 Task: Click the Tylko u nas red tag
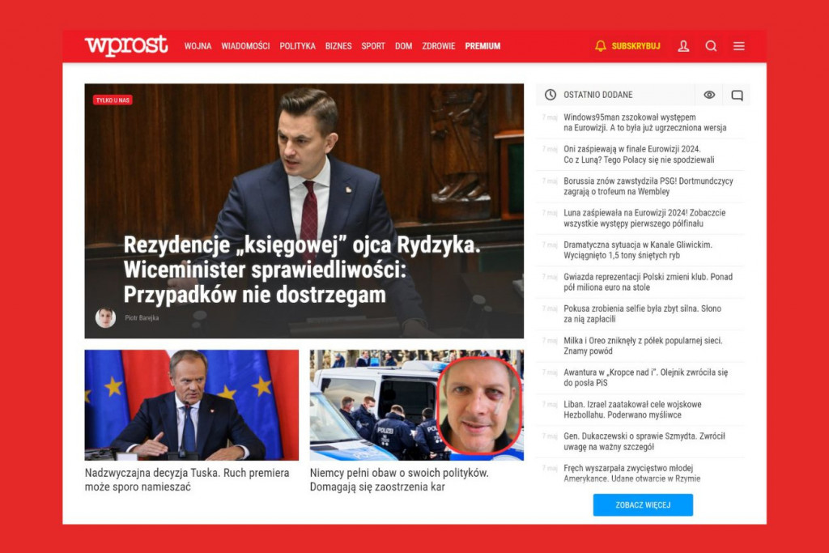point(113,100)
